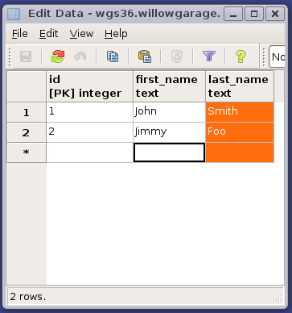
Task: Click the Save floppy disk icon
Action: tap(26, 56)
